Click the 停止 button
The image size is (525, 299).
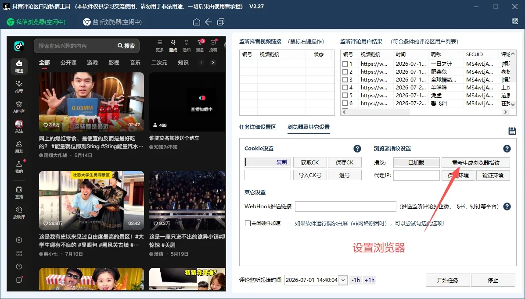(493, 280)
